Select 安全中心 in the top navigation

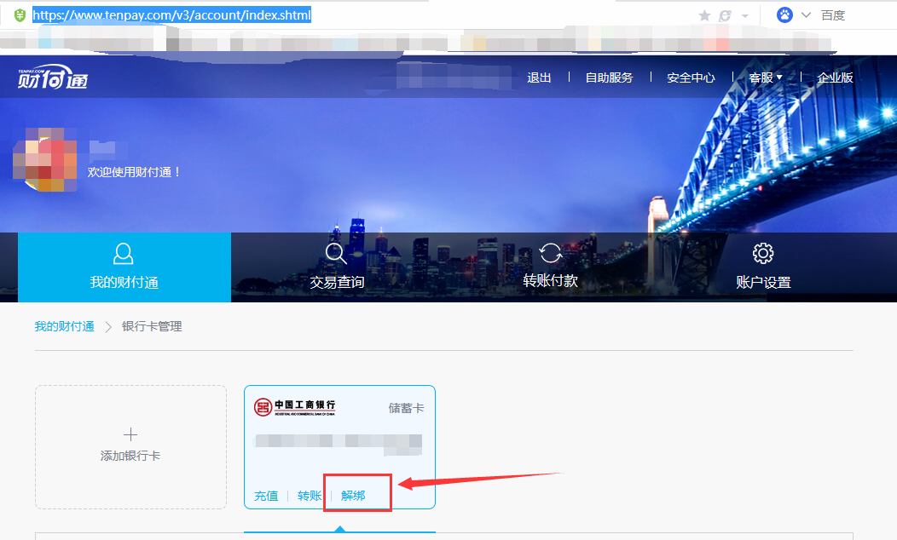point(691,77)
